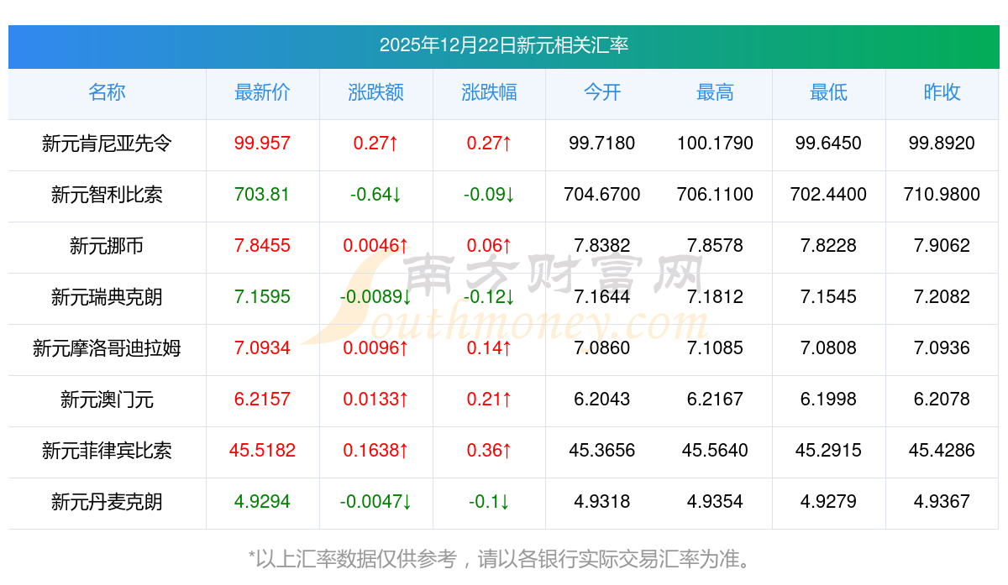
Task: Click change amount -0.64↓
Action: coord(375,195)
